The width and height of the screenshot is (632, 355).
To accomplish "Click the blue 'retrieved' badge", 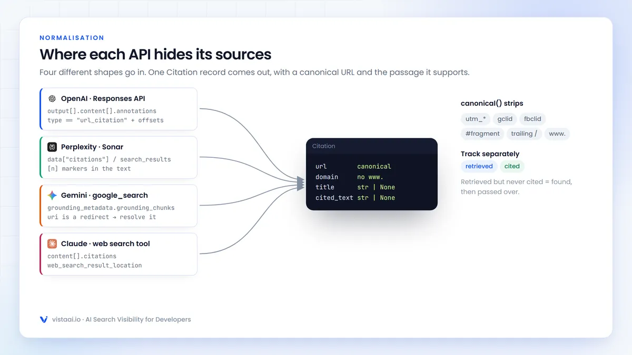I will click(x=479, y=166).
